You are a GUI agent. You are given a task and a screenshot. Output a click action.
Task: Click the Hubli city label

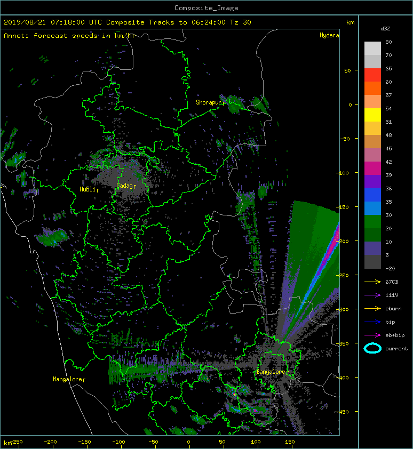point(88,189)
